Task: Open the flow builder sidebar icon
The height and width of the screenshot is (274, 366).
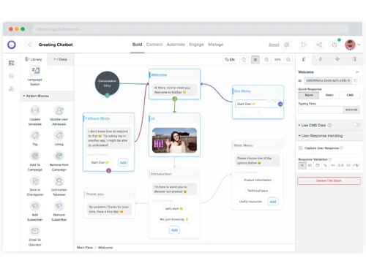Action: [x=11, y=63]
